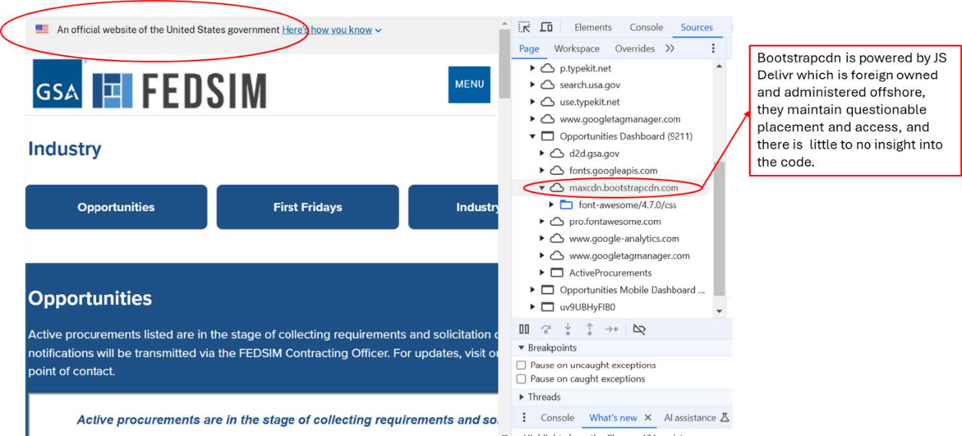Viewport: 962px width, 436px height.
Task: Enable Pause on caught exceptions
Action: (521, 379)
